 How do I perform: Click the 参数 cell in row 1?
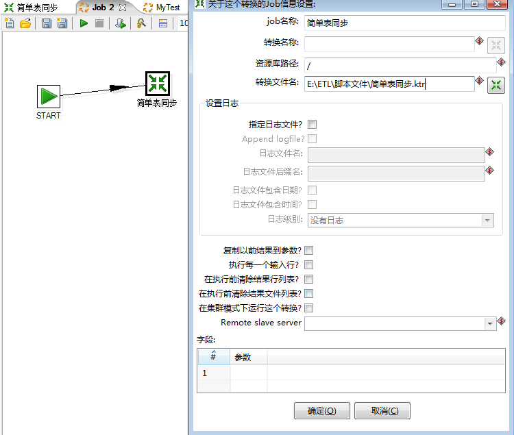(249, 373)
